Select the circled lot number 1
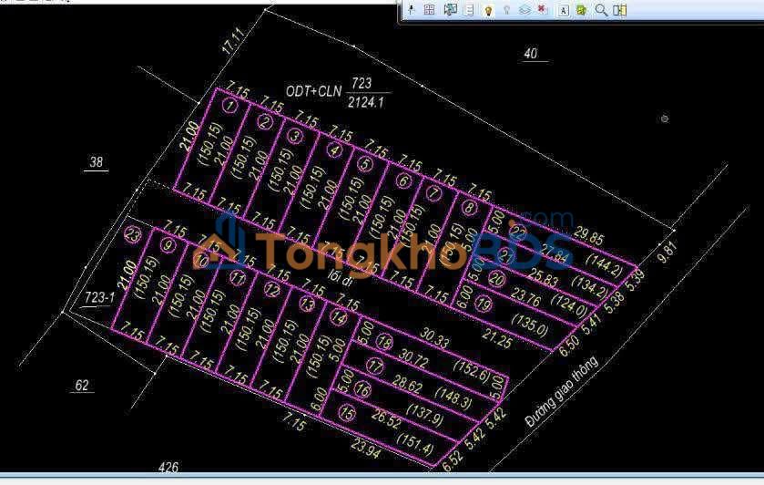The image size is (764, 485). coord(231,107)
